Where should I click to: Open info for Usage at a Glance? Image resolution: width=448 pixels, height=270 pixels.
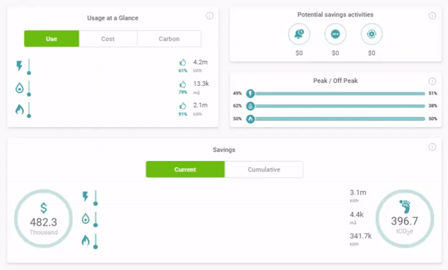click(209, 16)
